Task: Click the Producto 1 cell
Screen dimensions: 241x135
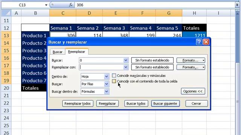Action: pyautogui.click(x=35, y=36)
